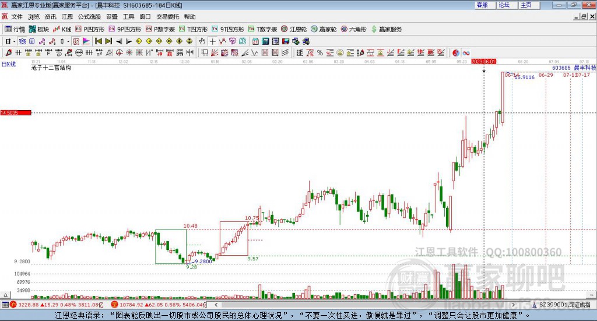Click the flag icon in the second toolbar
The image size is (597, 321).
[x=86, y=41]
